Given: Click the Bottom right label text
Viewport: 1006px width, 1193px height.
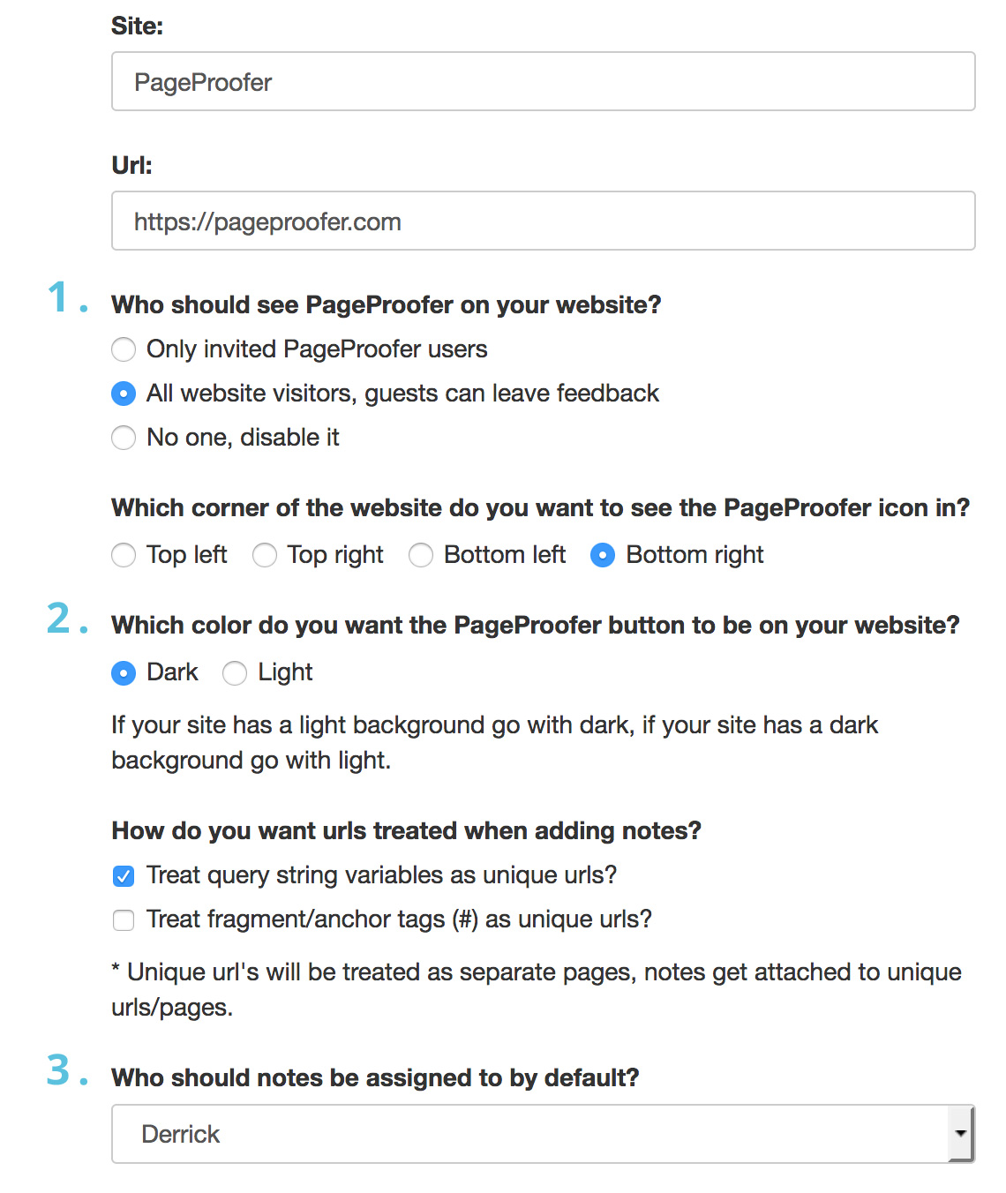Looking at the screenshot, I should coord(694,554).
